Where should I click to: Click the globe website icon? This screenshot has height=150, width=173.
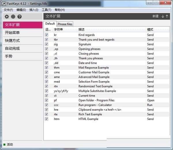13,16
